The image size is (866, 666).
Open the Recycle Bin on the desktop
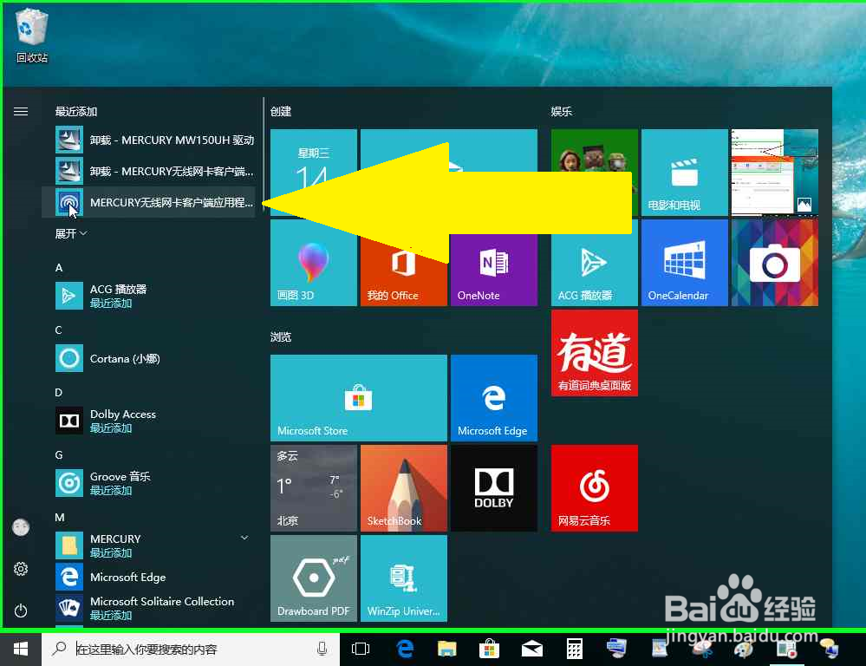pyautogui.click(x=31, y=36)
